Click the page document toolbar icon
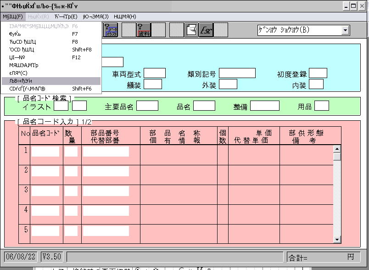Viewport: 369px width, 270px height. (x=191, y=30)
